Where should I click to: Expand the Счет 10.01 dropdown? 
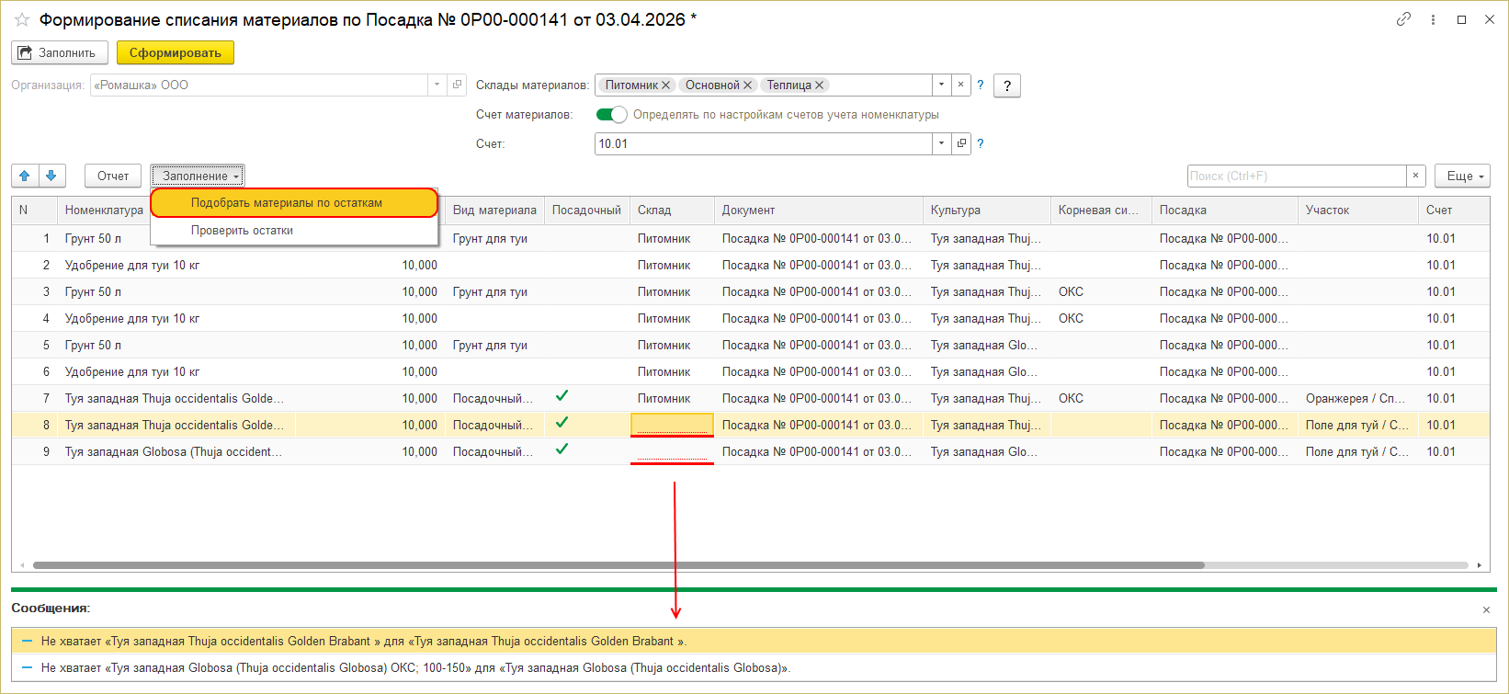[941, 143]
